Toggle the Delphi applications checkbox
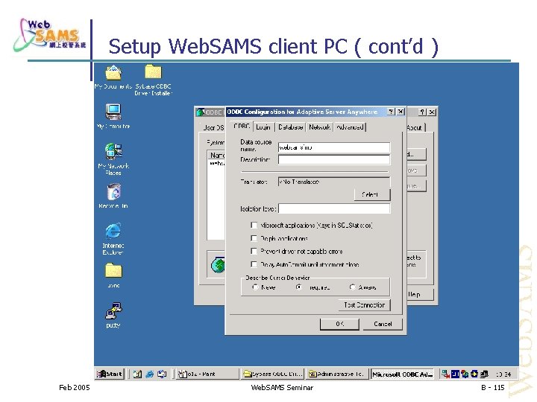Image resolution: width=537 pixels, height=402 pixels. pos(254,238)
